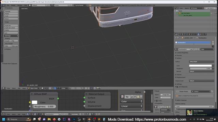Click the properties editor type icon
Viewport: 218px width, 122px height.
(176, 34)
